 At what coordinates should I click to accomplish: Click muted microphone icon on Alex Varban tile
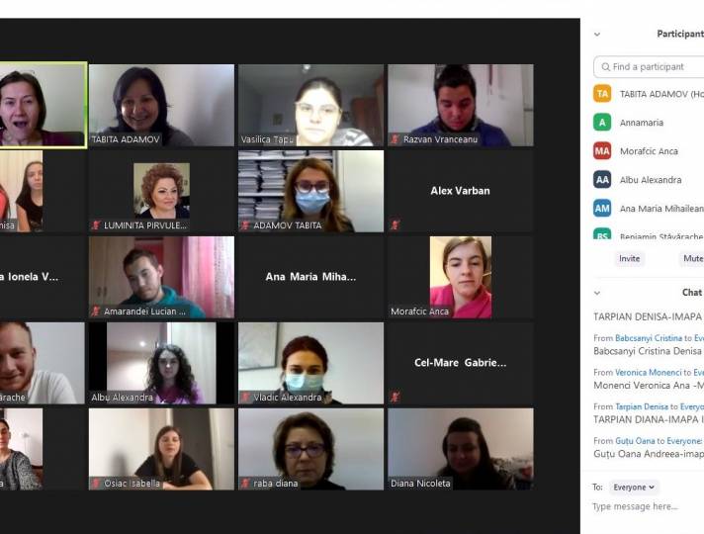click(x=396, y=224)
